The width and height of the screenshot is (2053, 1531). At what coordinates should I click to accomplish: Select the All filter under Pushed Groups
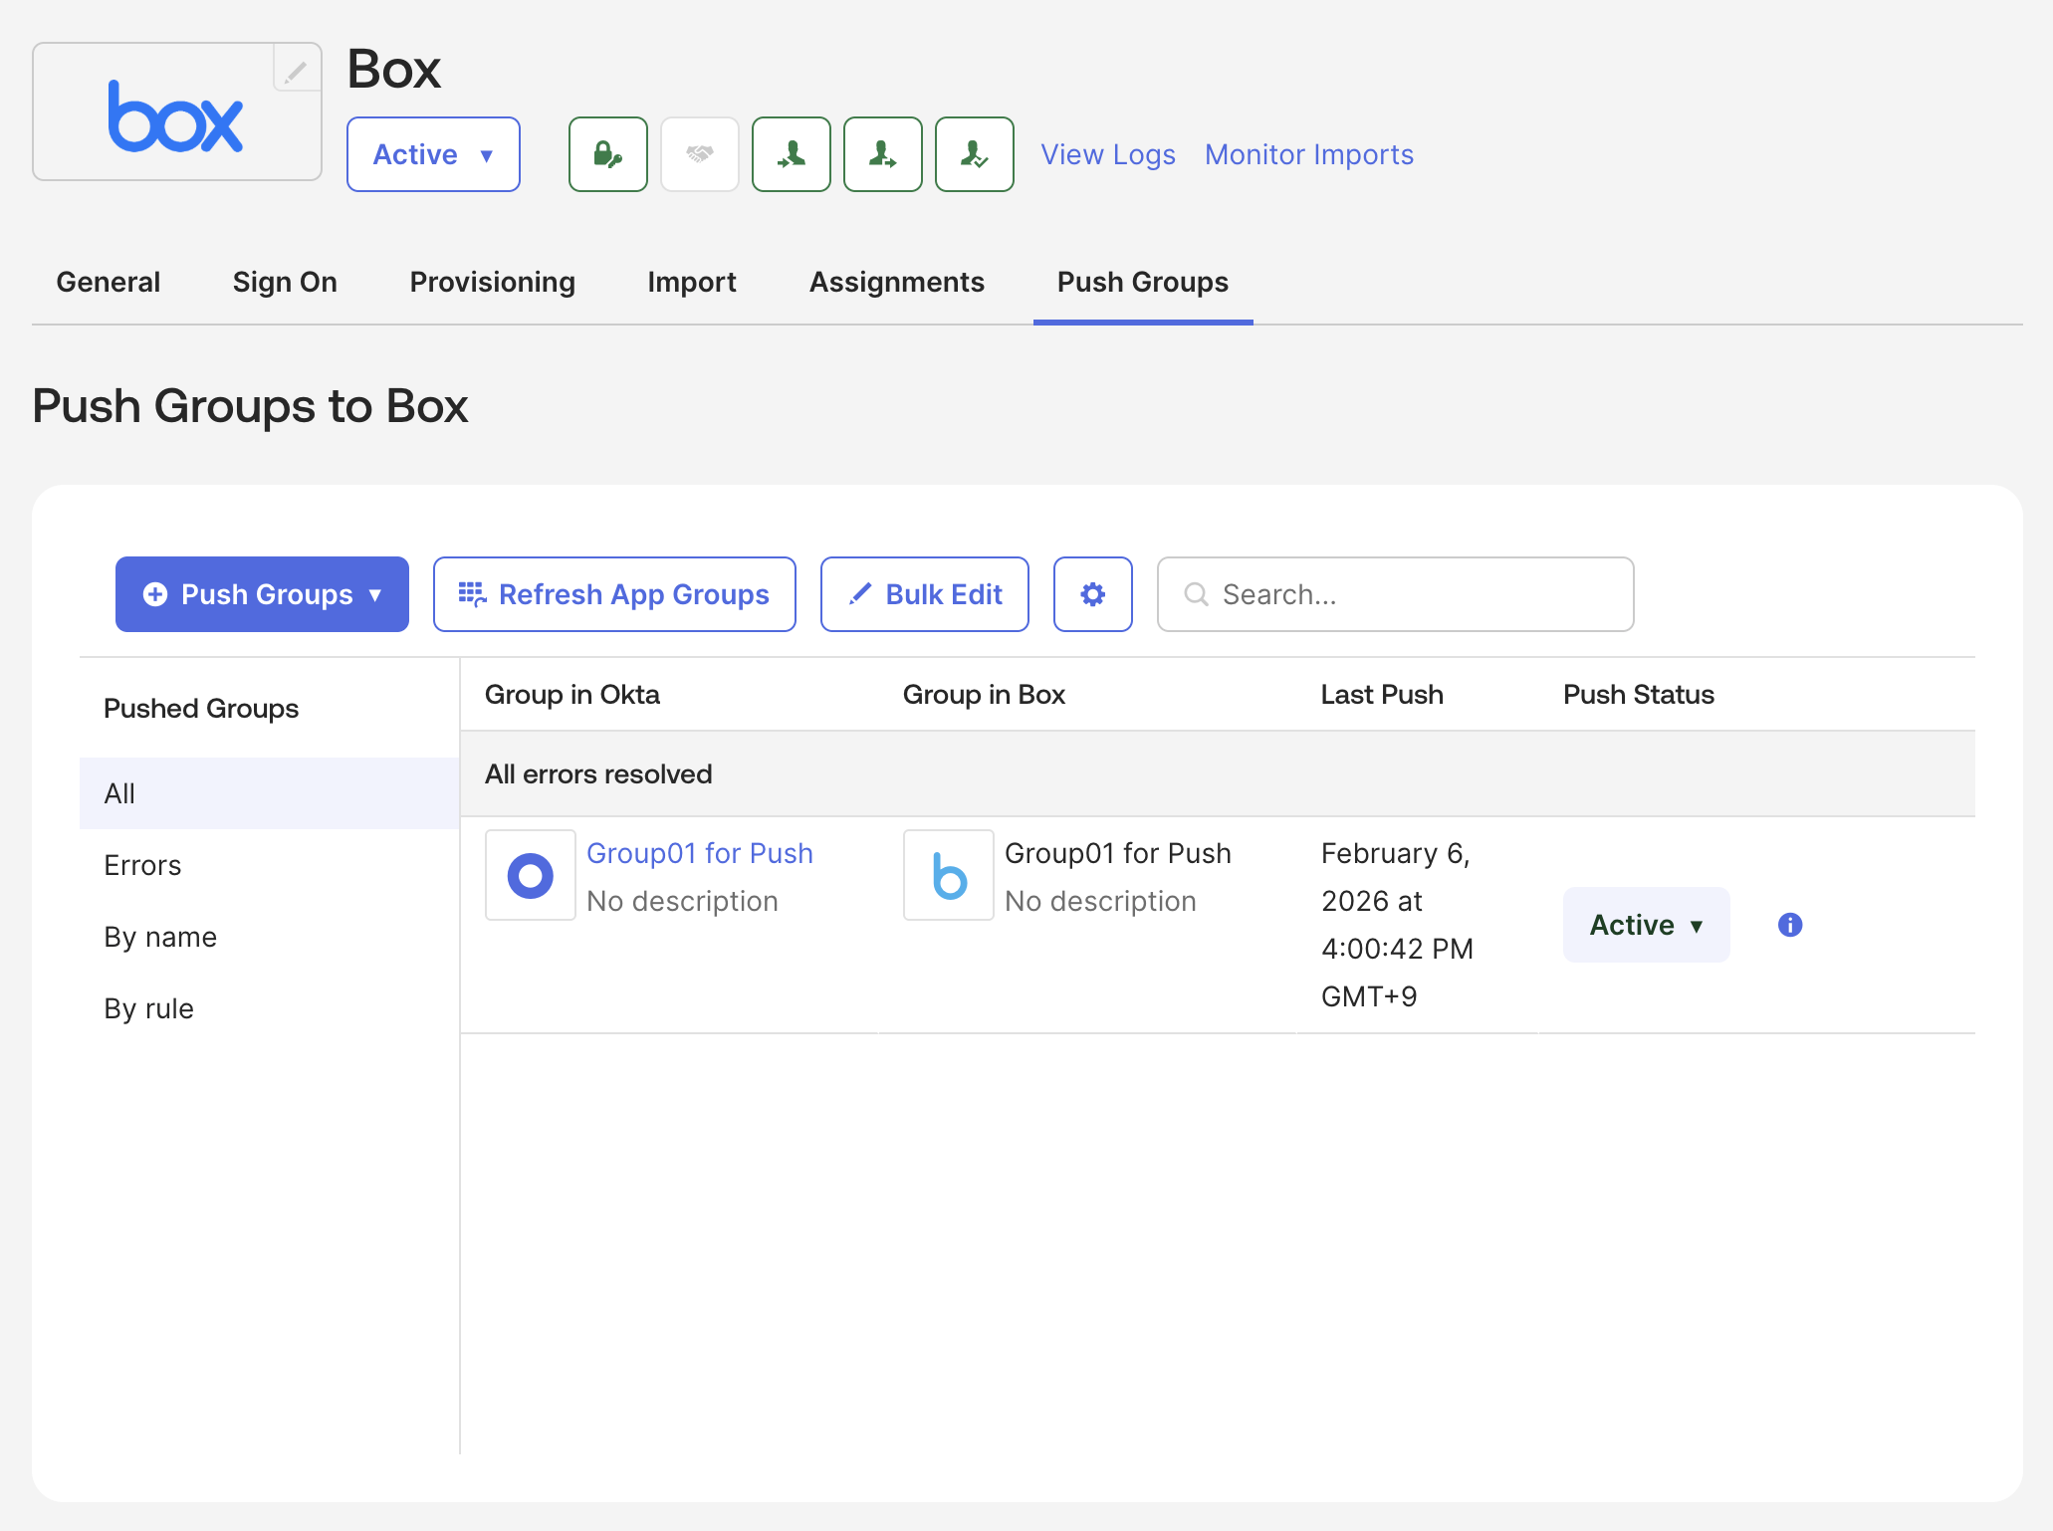(269, 793)
